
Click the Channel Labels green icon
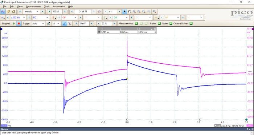pos(191,24)
